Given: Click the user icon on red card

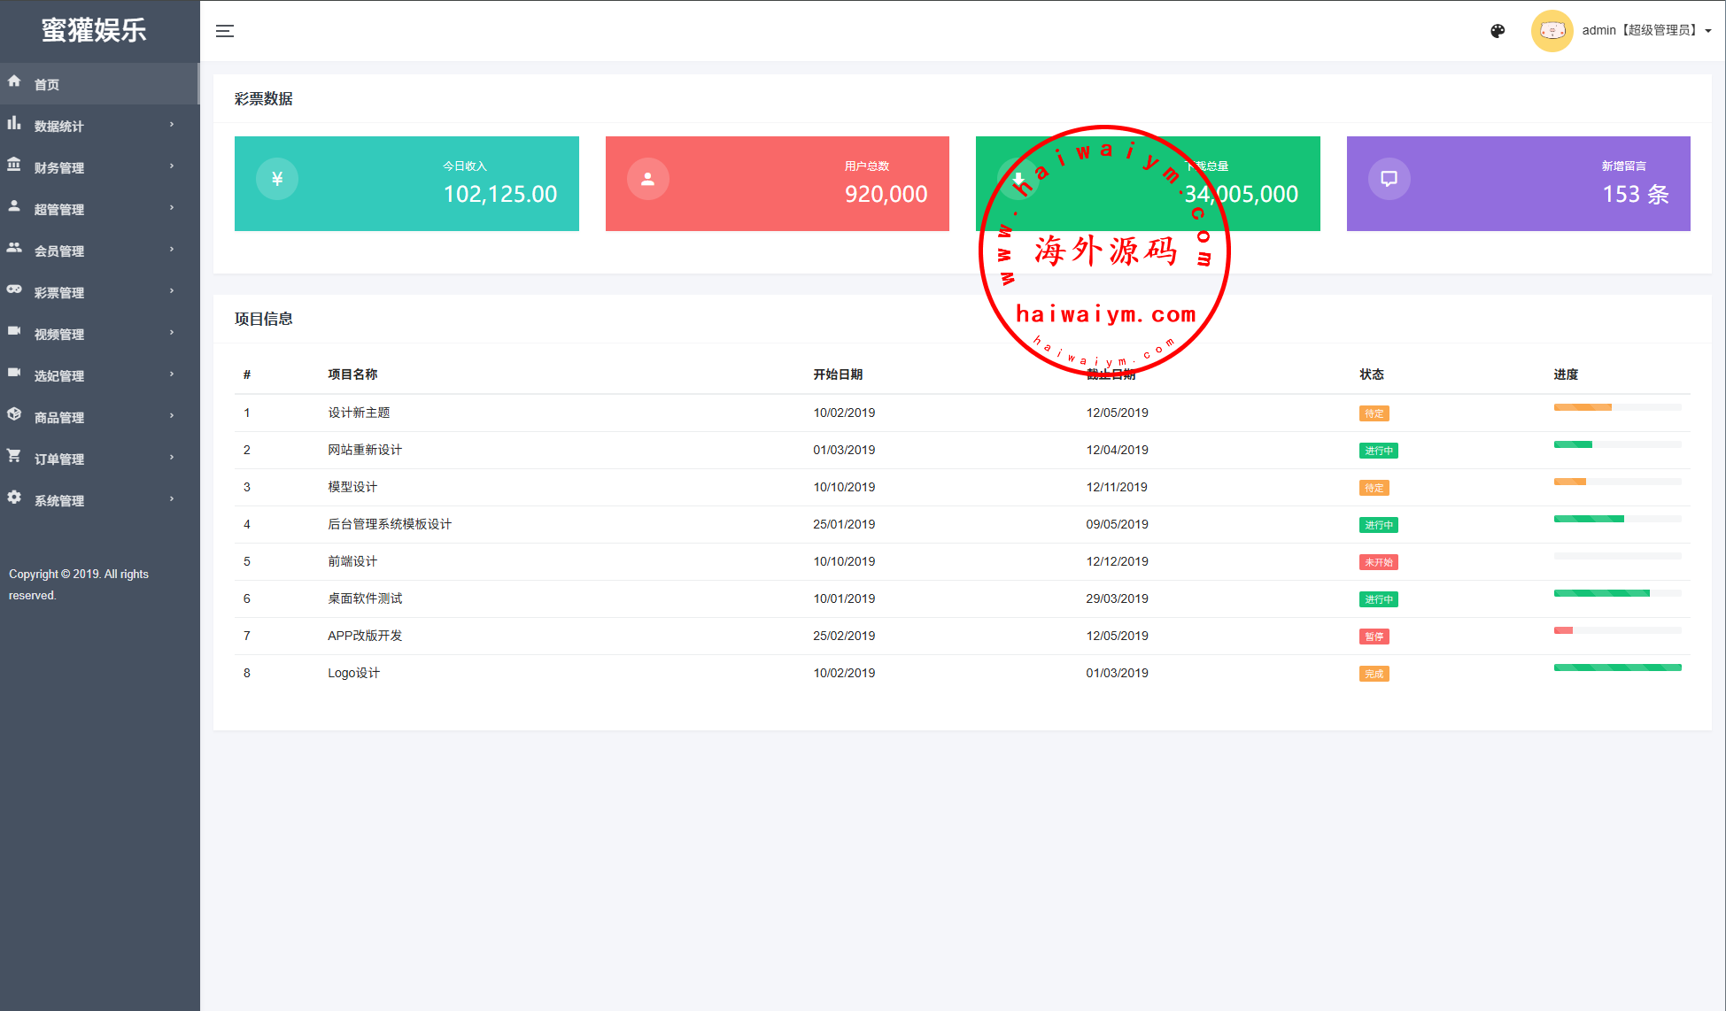Looking at the screenshot, I should point(647,179).
